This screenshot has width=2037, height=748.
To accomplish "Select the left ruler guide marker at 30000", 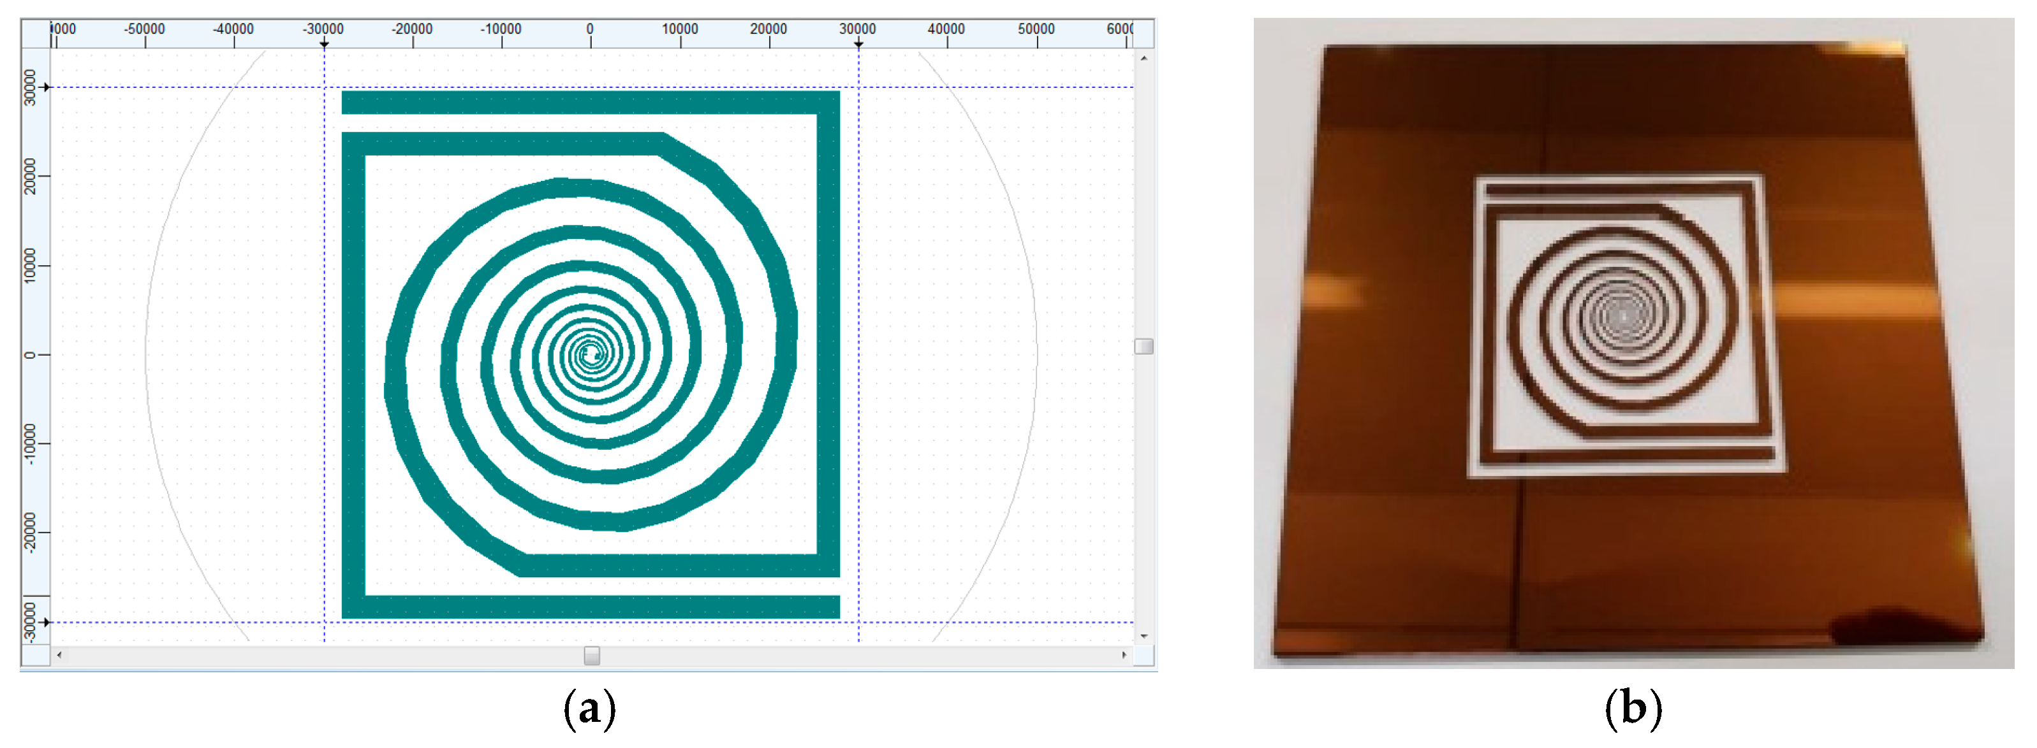I will pos(46,87).
